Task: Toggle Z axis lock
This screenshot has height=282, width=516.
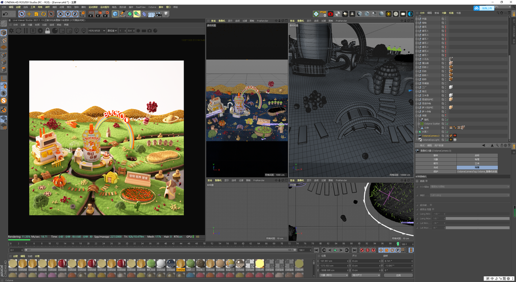Action: point(75,14)
